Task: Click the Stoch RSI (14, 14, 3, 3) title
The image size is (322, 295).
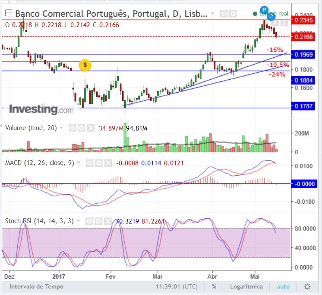Action: pos(39,221)
